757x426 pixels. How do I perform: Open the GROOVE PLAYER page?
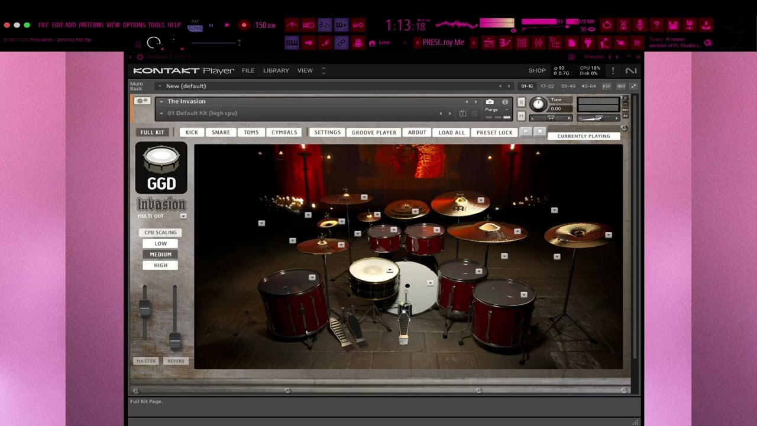374,133
